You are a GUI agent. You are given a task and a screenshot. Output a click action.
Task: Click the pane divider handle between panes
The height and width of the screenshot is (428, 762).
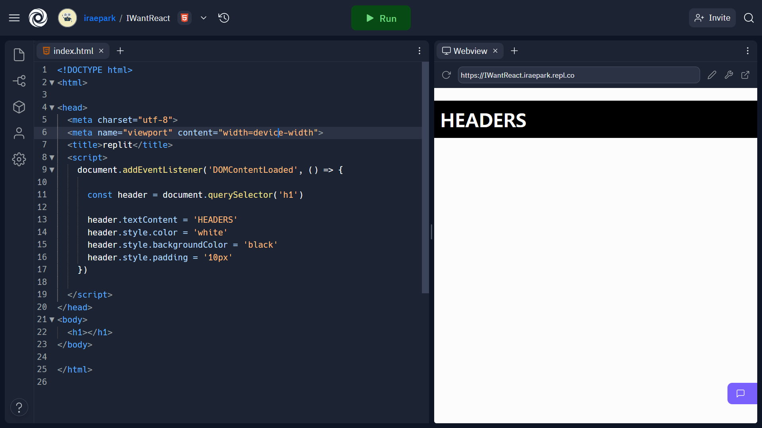(x=431, y=232)
